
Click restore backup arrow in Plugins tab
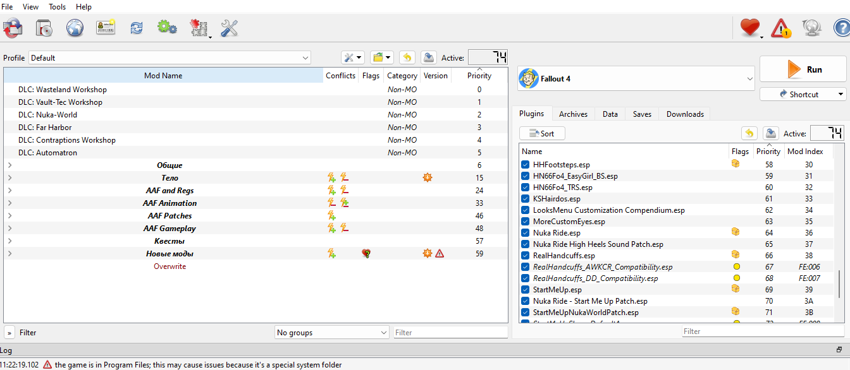tap(749, 133)
